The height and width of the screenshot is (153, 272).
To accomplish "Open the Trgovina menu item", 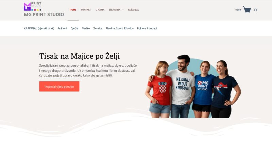I will click(115, 10).
